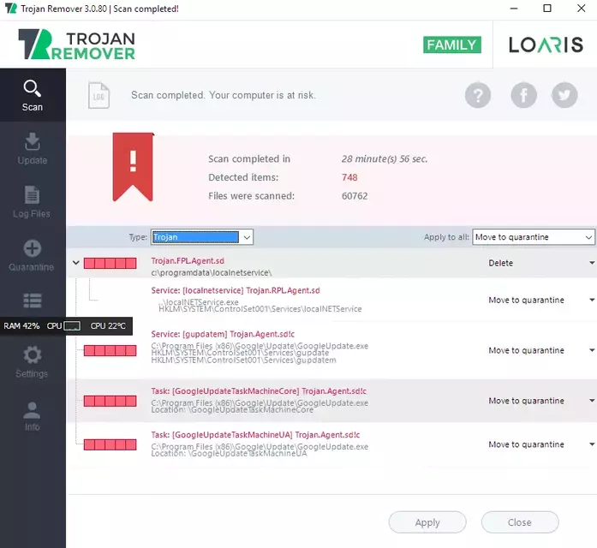Viewport: 597px width, 548px height.
Task: Click the Trojan Remover logo
Action: coord(76,45)
